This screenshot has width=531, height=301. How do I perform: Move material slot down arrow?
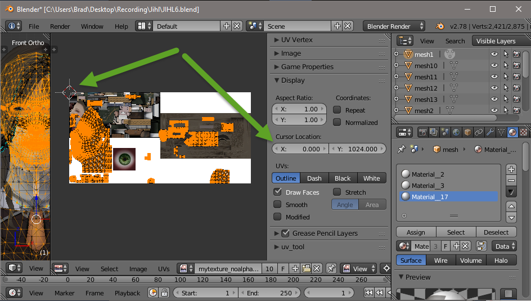[x=511, y=218]
